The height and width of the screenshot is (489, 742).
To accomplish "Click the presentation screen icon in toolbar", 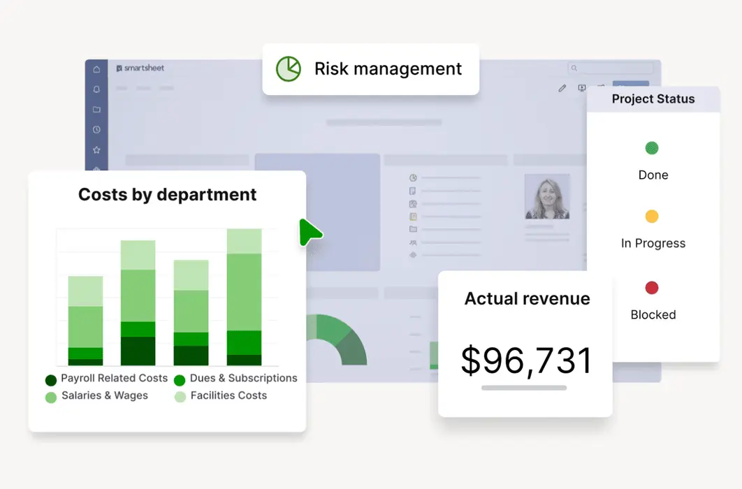I will click(581, 88).
